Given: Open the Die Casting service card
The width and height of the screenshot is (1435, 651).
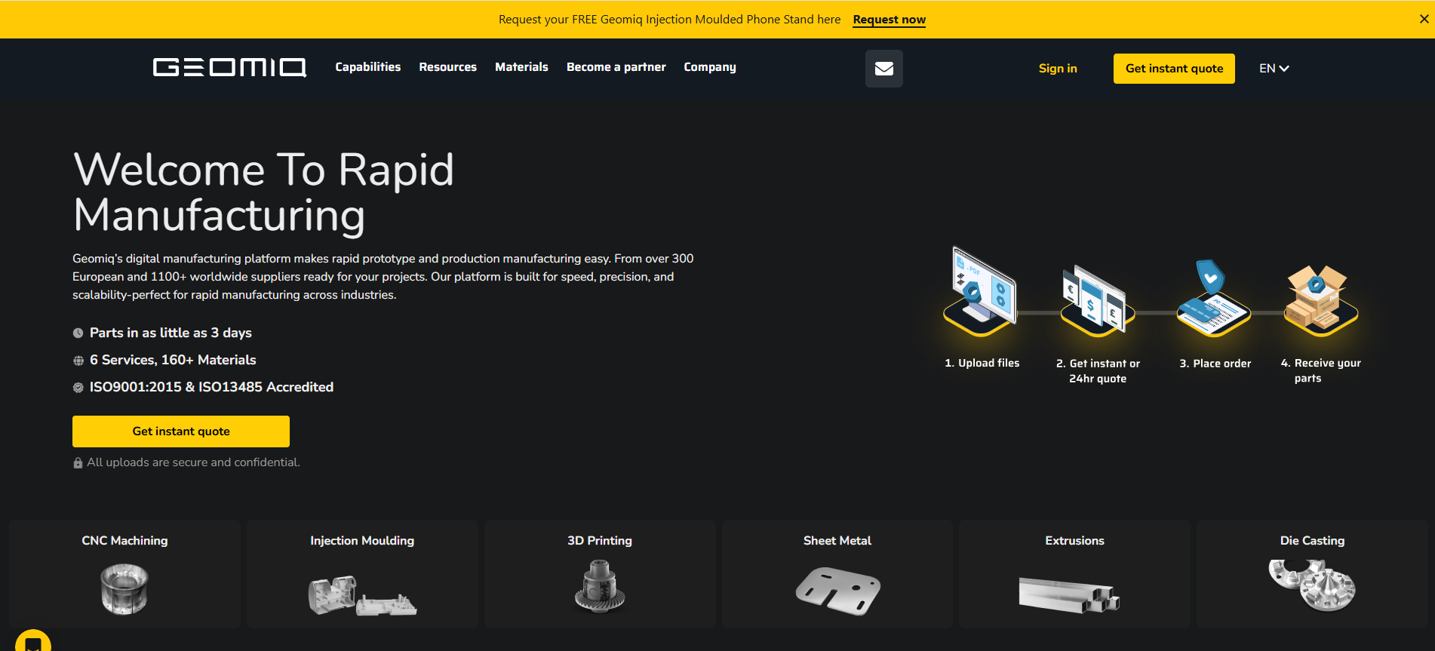Looking at the screenshot, I should tap(1312, 574).
